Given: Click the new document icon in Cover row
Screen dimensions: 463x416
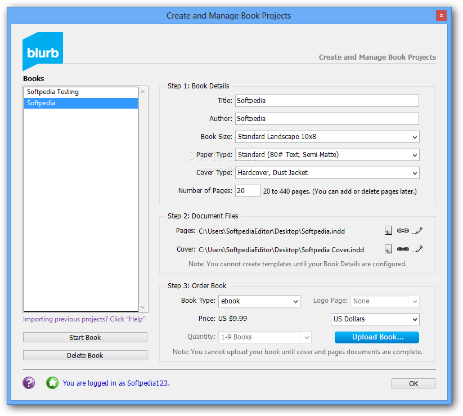Looking at the screenshot, I should (x=389, y=249).
